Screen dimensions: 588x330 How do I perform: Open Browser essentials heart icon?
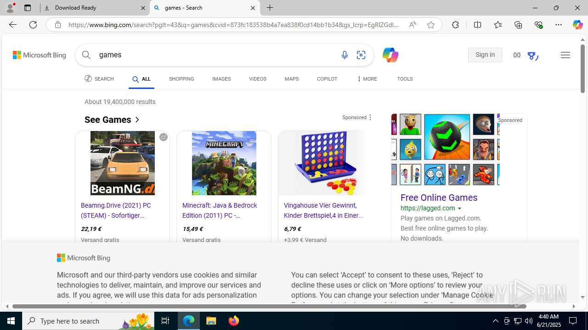(x=538, y=25)
